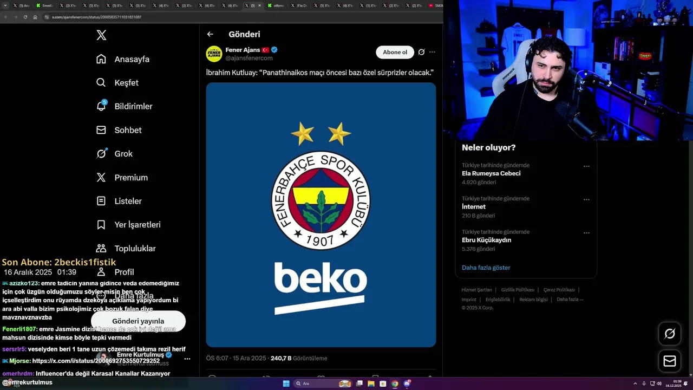Open Microsoft Store taskbar icon
Viewport: 693px width, 390px height.
tap(383, 383)
